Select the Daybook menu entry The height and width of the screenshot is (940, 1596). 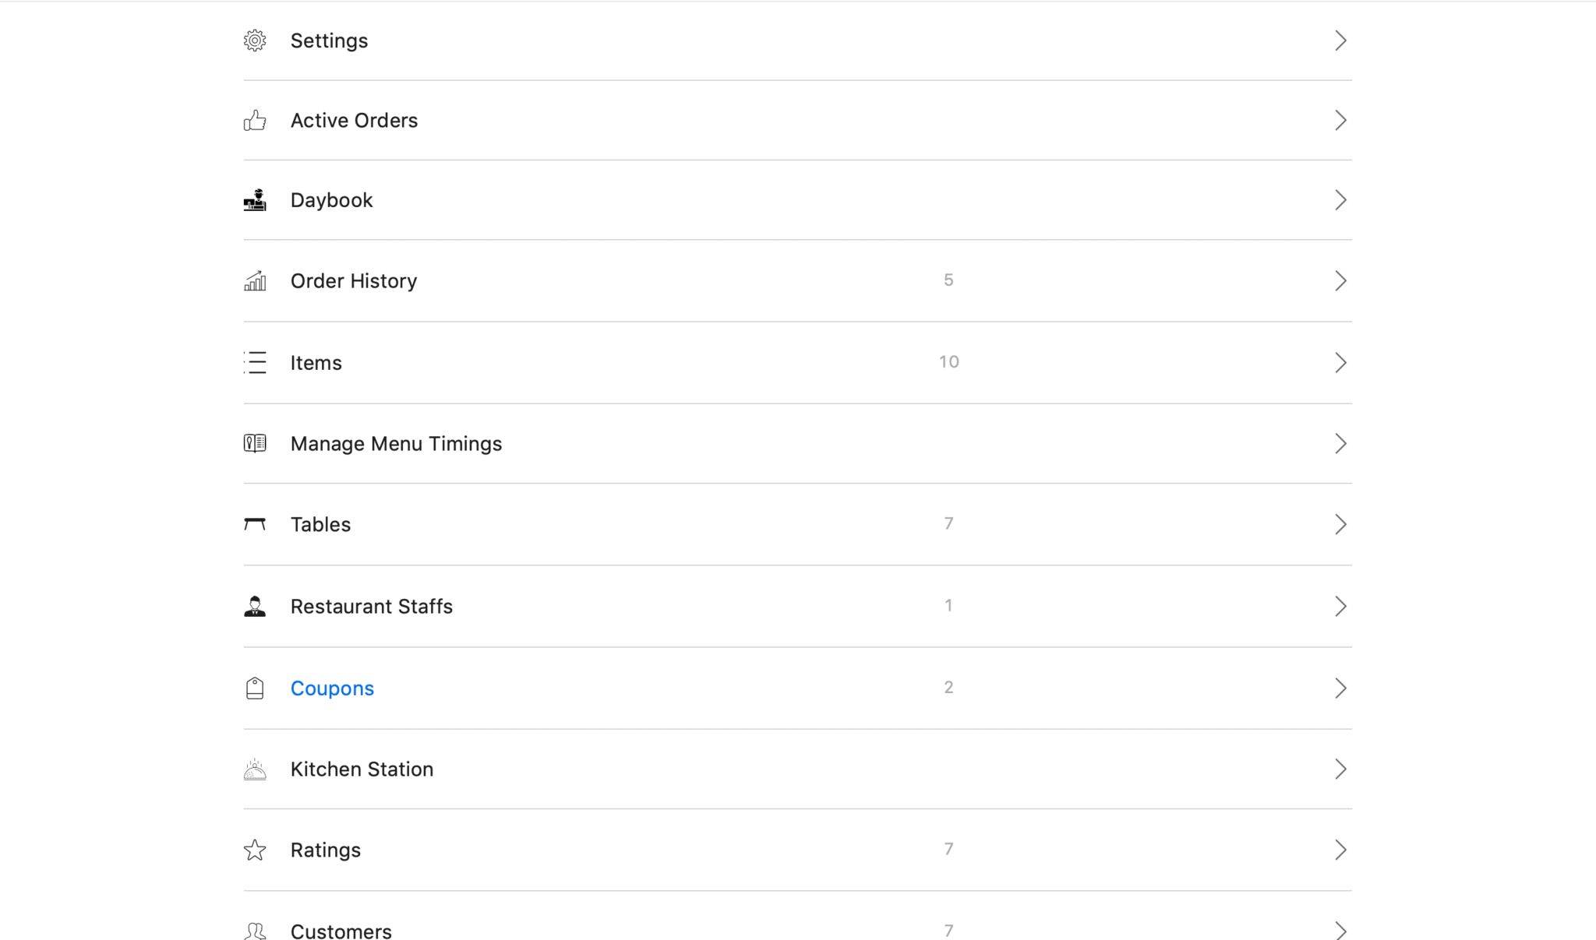point(332,200)
